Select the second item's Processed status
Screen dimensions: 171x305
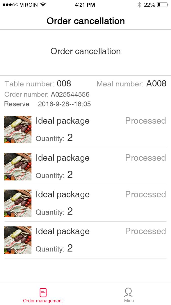point(145,158)
